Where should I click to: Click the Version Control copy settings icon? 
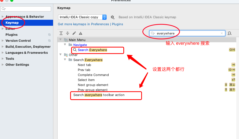[x=49, y=41]
